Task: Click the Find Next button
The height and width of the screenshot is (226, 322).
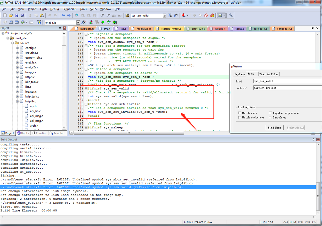Action: click(x=274, y=128)
